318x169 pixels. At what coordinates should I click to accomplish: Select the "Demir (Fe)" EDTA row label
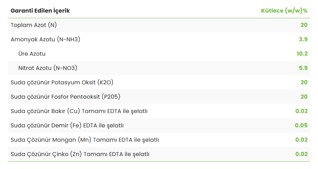67,125
